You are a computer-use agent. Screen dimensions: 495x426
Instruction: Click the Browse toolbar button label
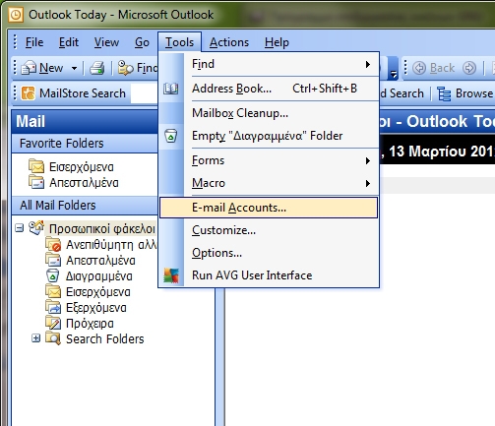click(474, 93)
